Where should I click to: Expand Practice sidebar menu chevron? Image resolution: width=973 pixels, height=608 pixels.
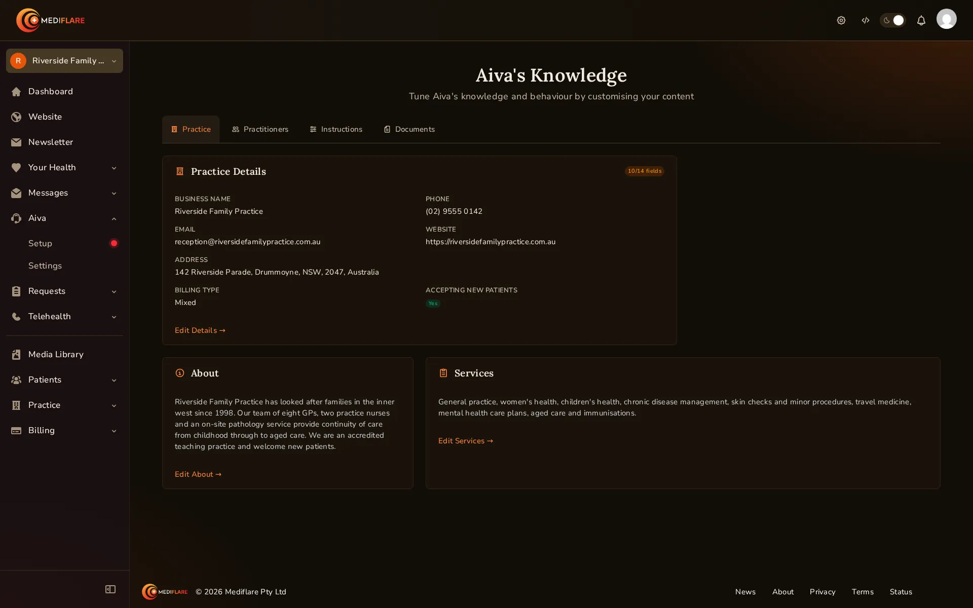114,406
